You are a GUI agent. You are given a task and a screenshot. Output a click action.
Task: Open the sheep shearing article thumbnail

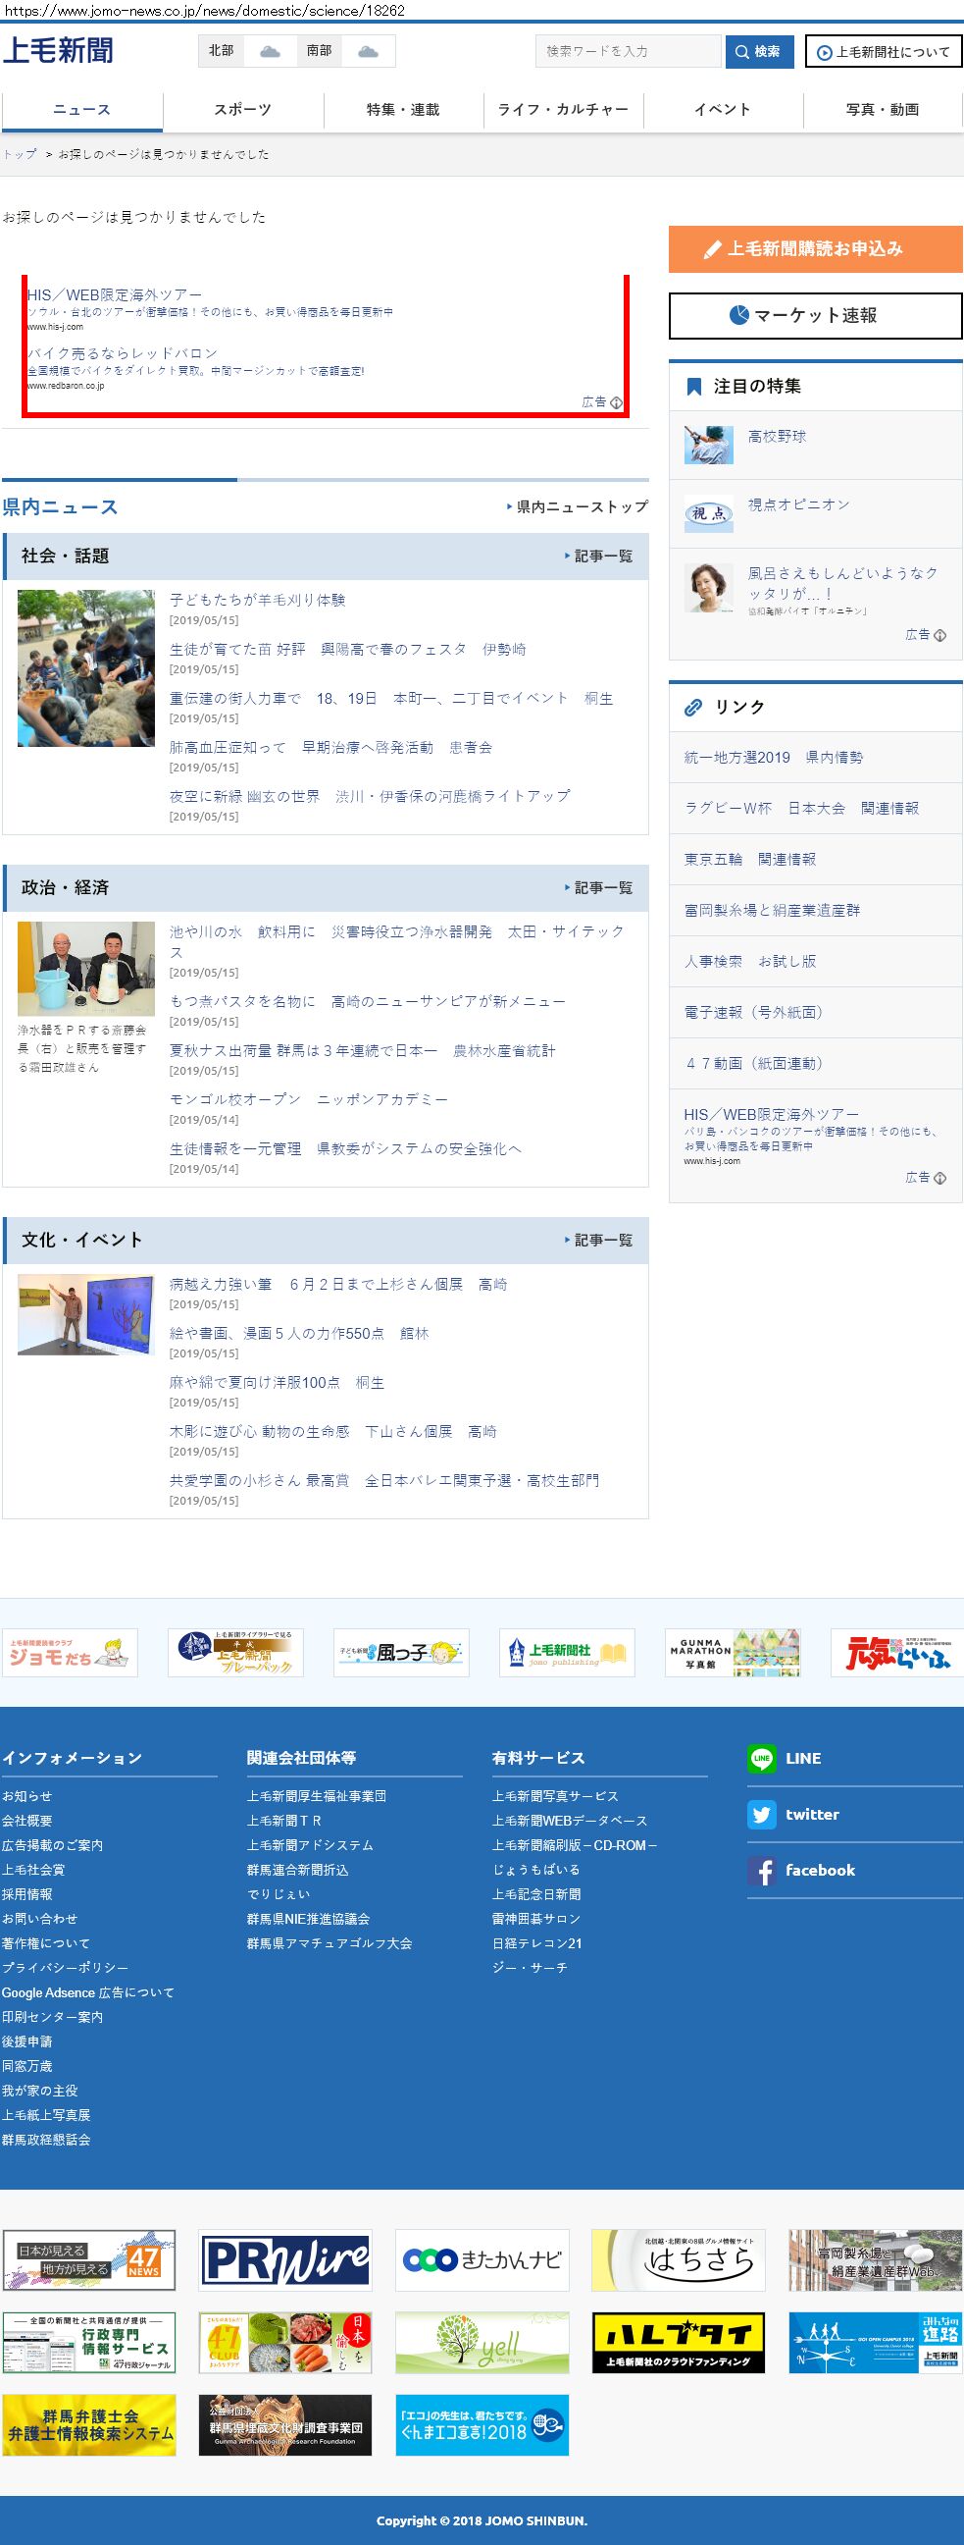86,667
